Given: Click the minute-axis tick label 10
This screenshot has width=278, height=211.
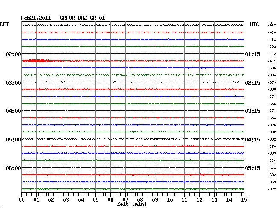Looking at the screenshot, I should [x=170, y=199].
